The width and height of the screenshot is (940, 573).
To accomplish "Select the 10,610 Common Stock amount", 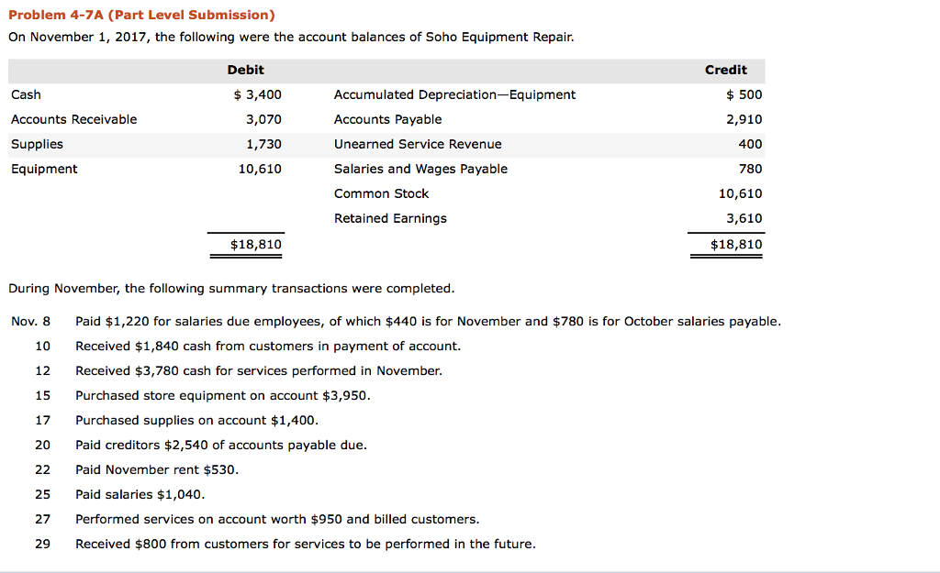I will (741, 193).
